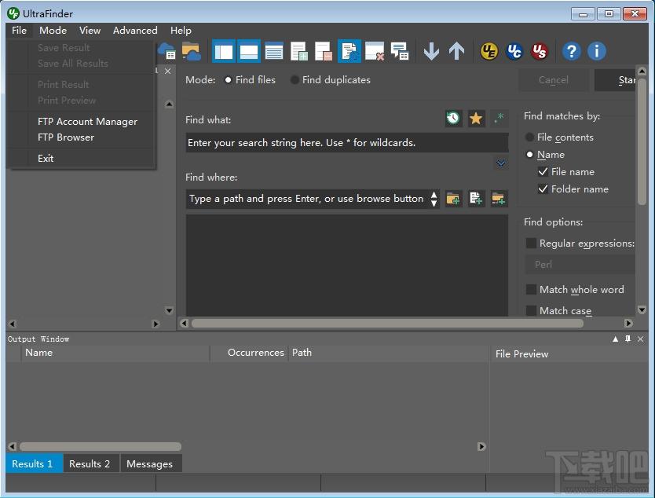Open the View menu

[x=90, y=31]
